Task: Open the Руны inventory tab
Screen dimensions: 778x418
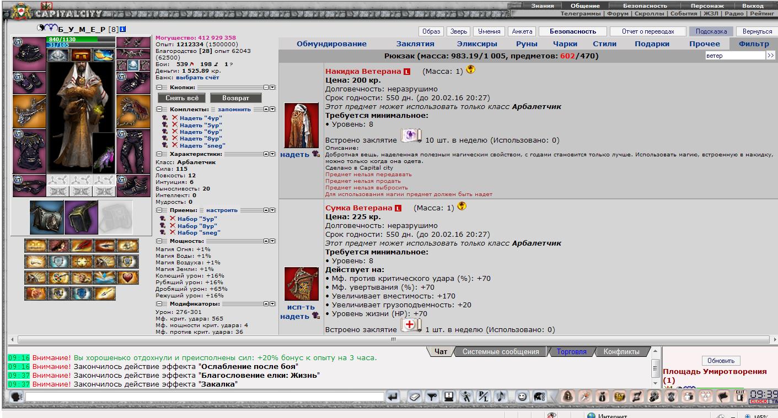Action: [527, 44]
